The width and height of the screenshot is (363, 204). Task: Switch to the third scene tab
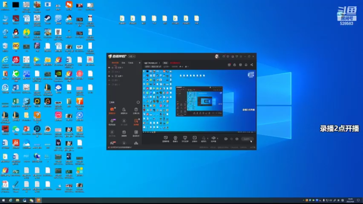131,63
